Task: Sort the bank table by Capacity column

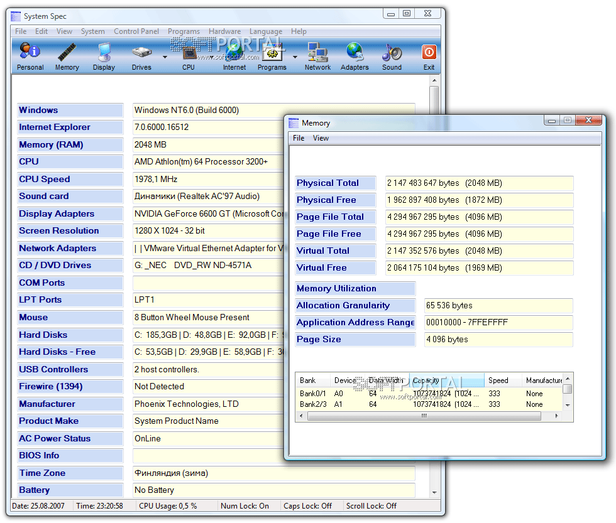Action: 447,380
